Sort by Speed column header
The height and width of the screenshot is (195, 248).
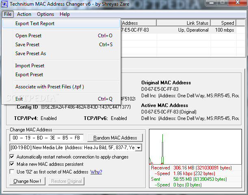[x=223, y=23]
